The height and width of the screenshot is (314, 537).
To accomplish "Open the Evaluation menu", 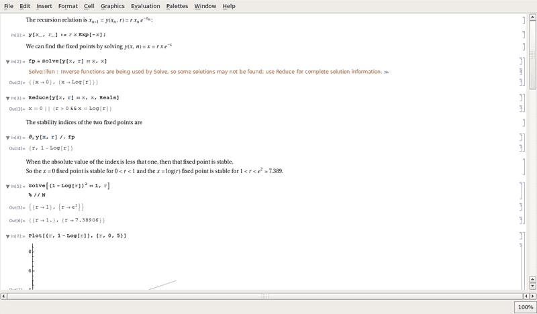I will point(146,6).
